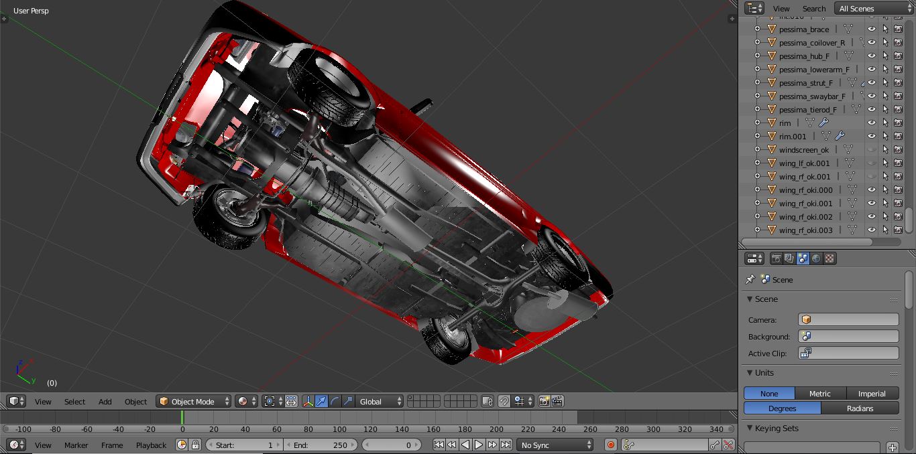This screenshot has width=916, height=454.
Task: Click the modifier wrench icon beside rim.001
Action: pos(839,137)
